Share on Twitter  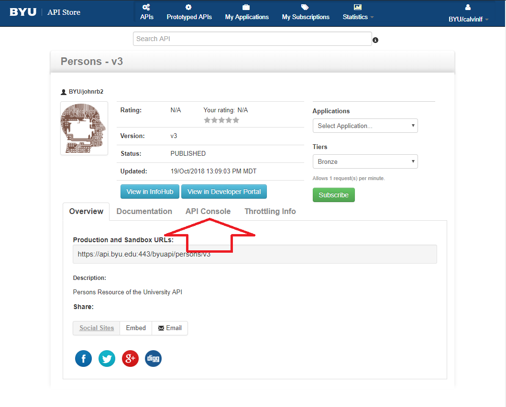pyautogui.click(x=107, y=358)
